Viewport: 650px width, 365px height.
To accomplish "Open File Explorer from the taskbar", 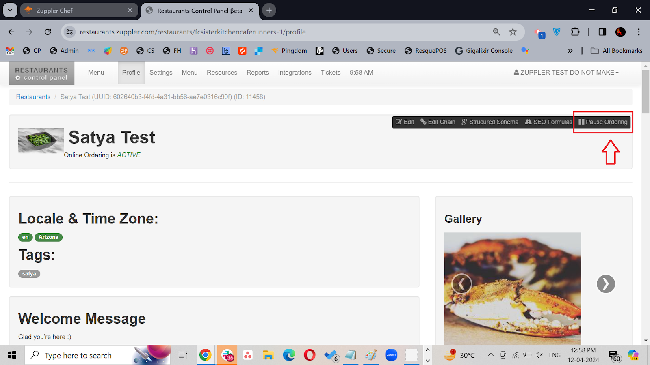I will tap(268, 355).
